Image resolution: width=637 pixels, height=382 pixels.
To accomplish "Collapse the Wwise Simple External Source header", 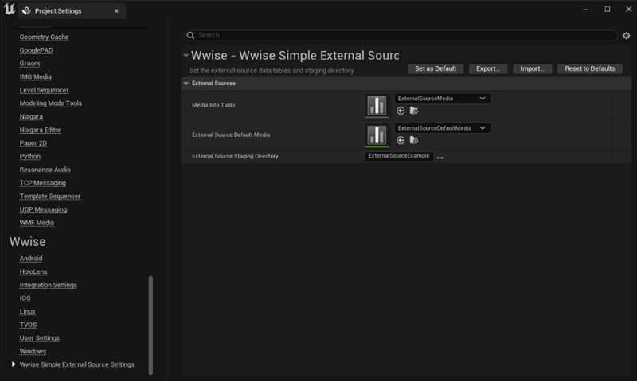I will pyautogui.click(x=186, y=57).
